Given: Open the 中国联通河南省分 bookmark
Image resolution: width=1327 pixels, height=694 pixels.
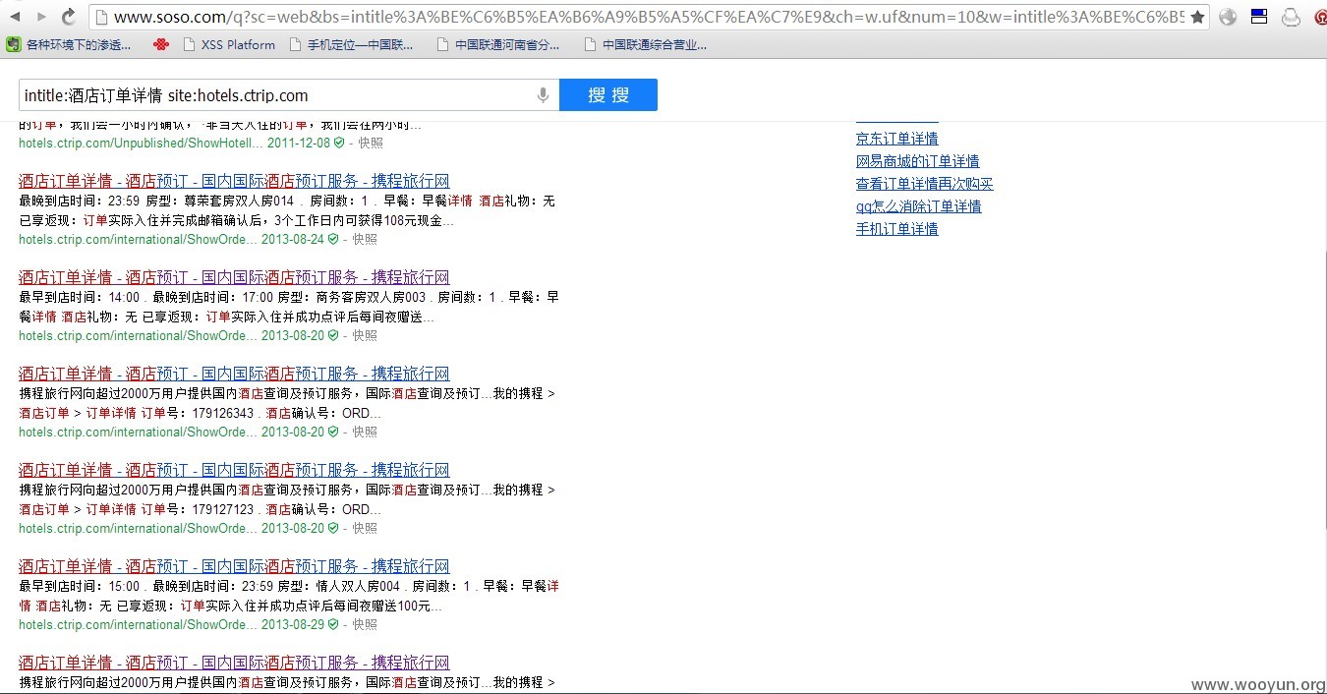Looking at the screenshot, I should pos(498,44).
